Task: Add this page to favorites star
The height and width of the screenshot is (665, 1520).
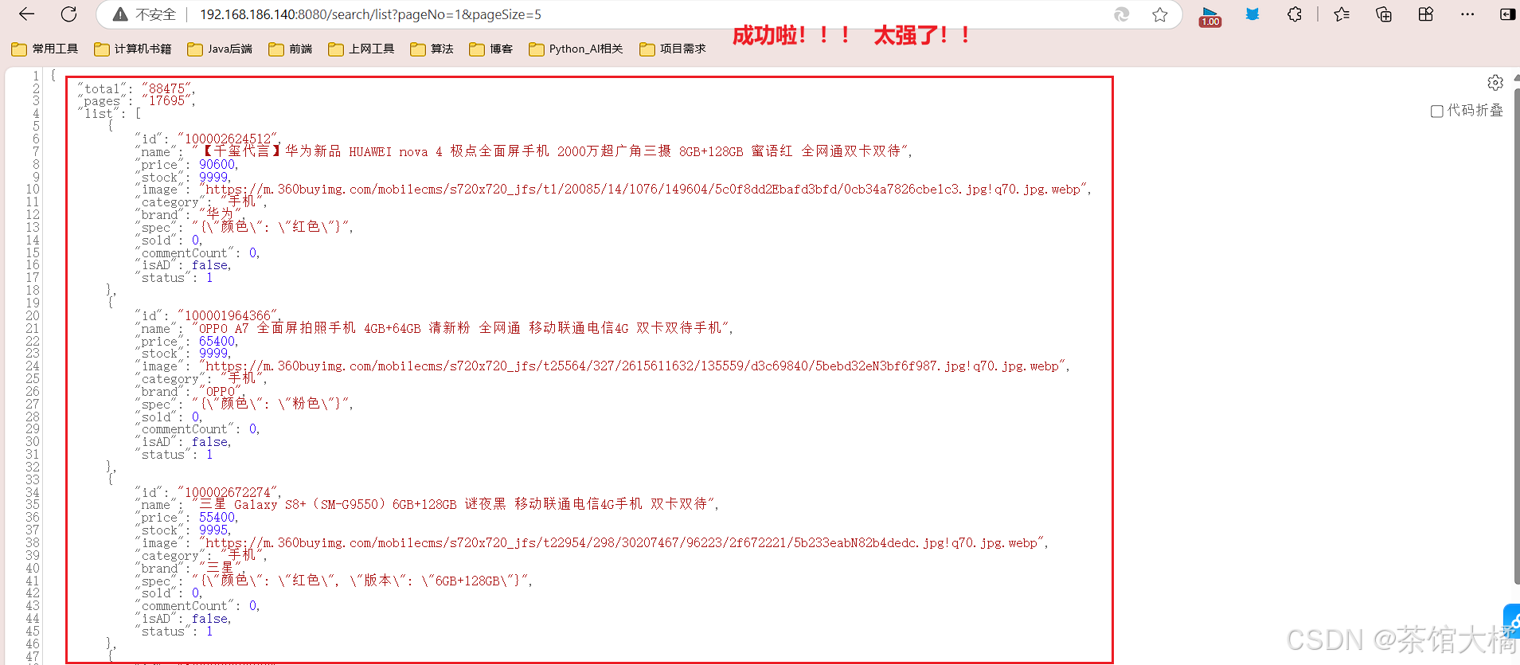Action: coord(1159,14)
